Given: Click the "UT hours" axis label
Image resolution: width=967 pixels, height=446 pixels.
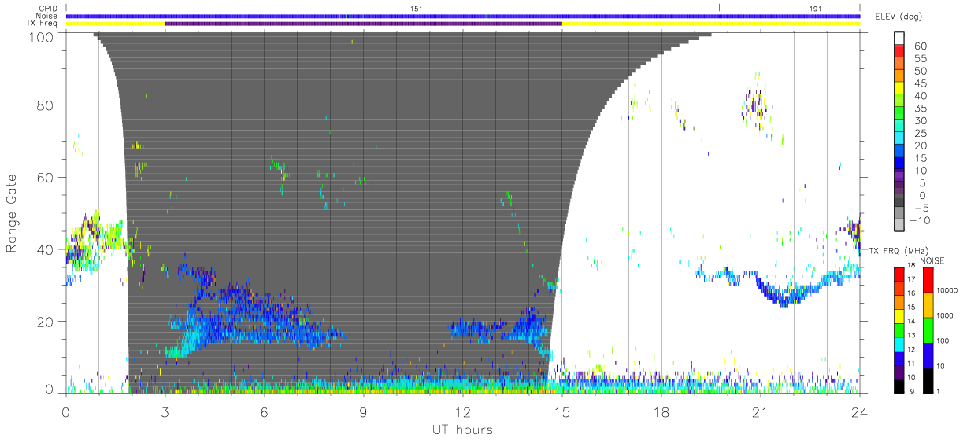Looking at the screenshot, I should [462, 429].
